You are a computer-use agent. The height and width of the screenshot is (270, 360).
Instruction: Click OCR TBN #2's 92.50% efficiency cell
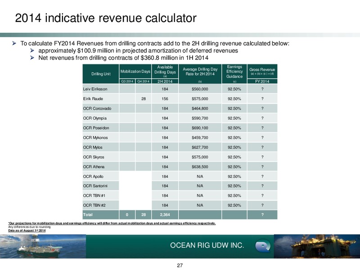[x=234, y=205]
